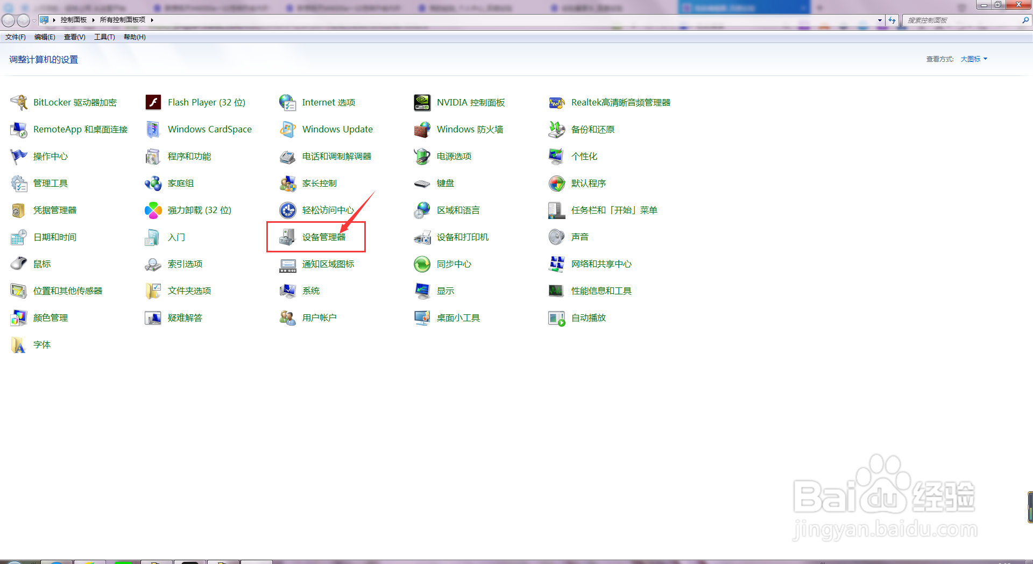The image size is (1033, 564).
Task: Click the 任务栏和「开始」菜单 link
Action: pyautogui.click(x=614, y=210)
